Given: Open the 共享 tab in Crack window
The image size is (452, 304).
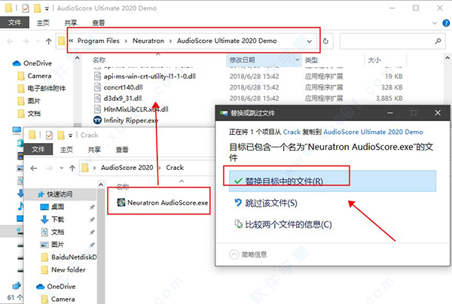Looking at the screenshot, I should pos(94,150).
